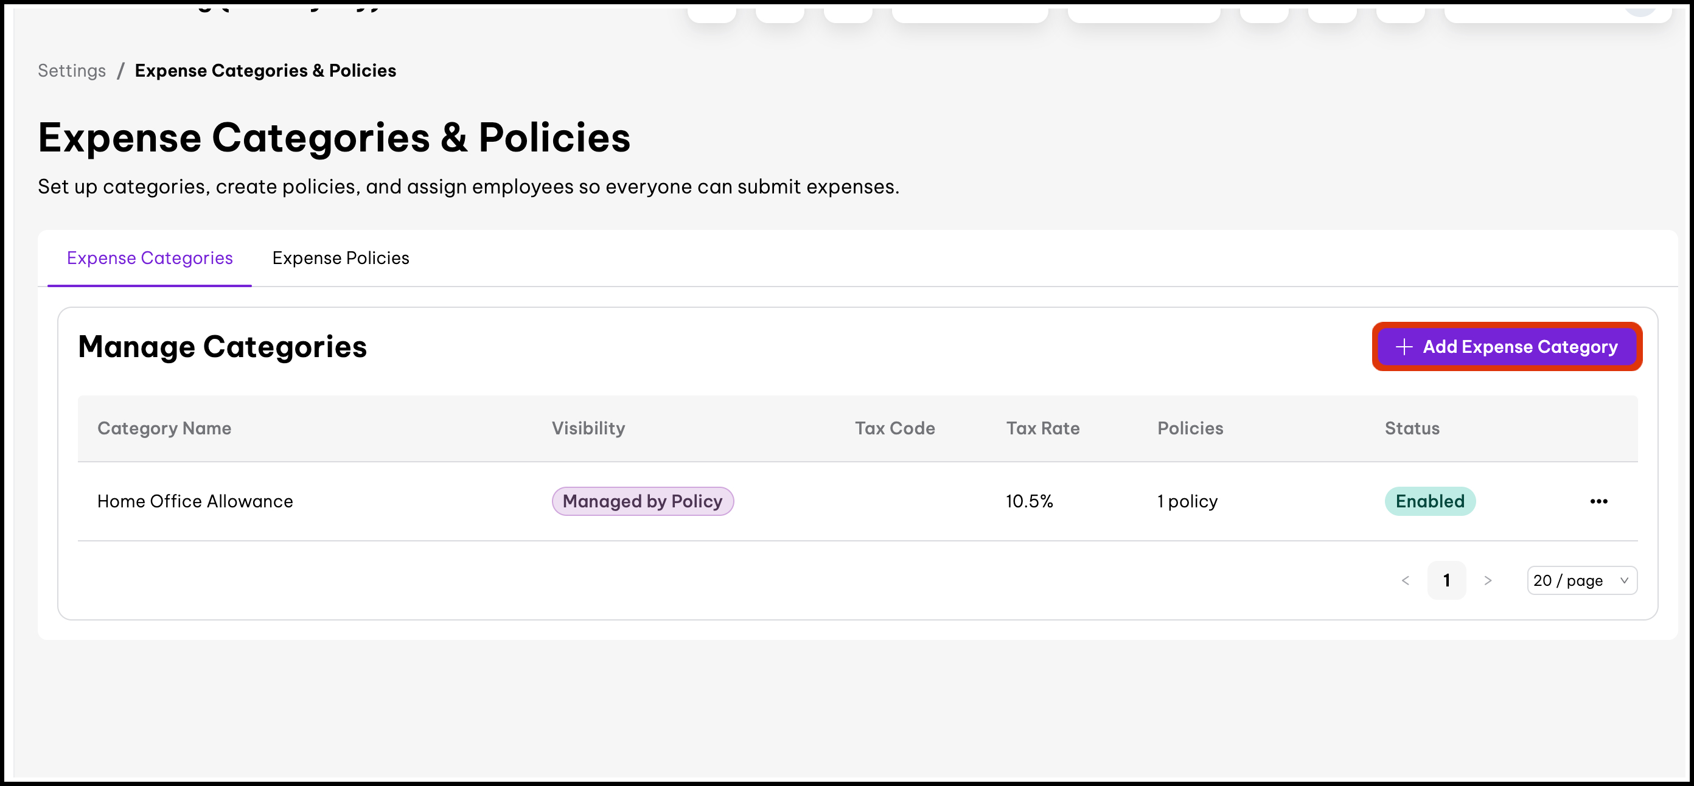Click Add Expense Category button

click(1507, 347)
